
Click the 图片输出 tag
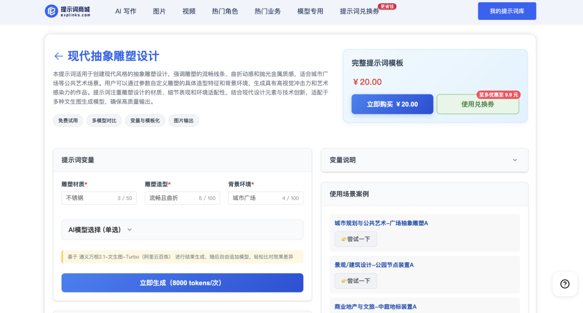pyautogui.click(x=184, y=120)
